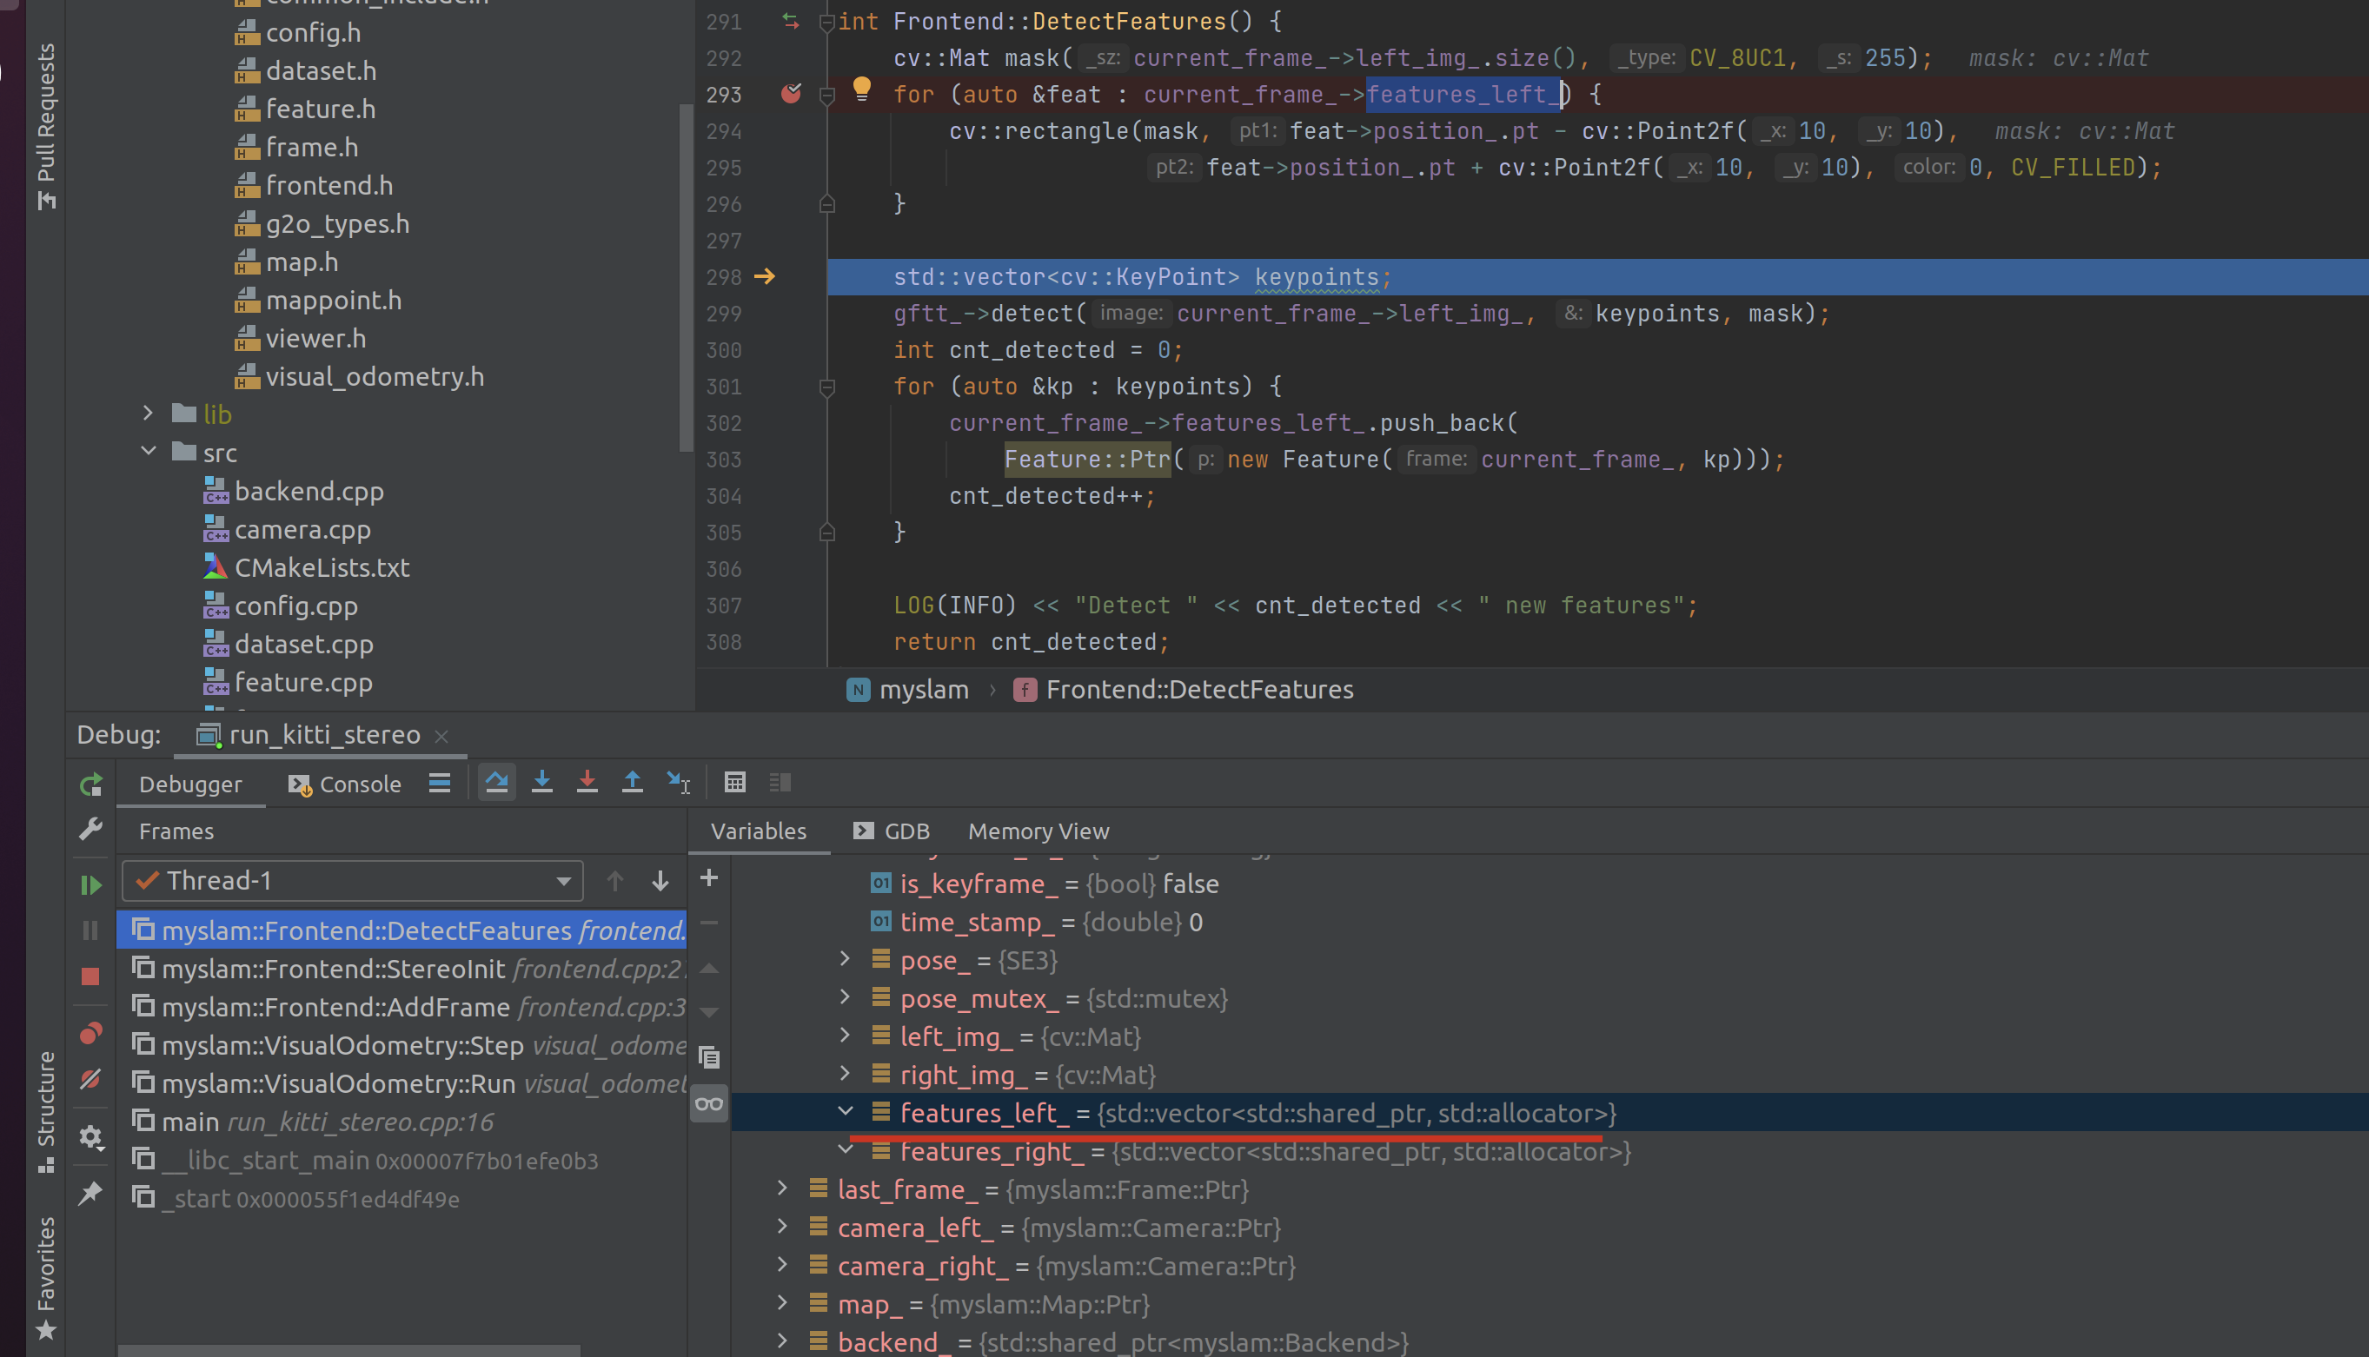Click Force Step Into button
Image resolution: width=2369 pixels, height=1357 pixels.
pos(587,782)
